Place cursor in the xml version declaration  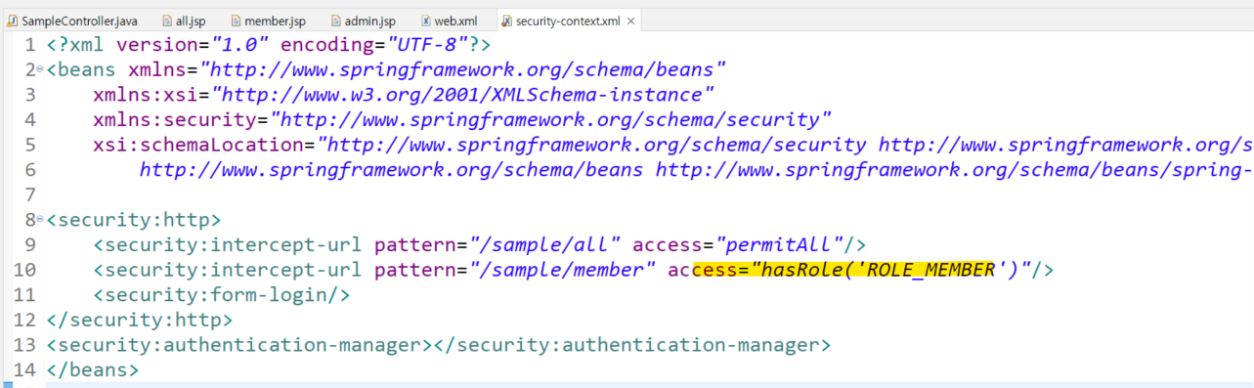[269, 45]
